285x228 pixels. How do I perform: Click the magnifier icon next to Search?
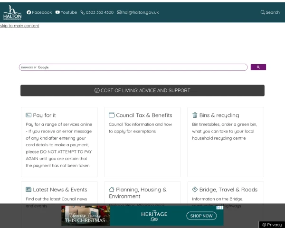pyautogui.click(x=263, y=12)
